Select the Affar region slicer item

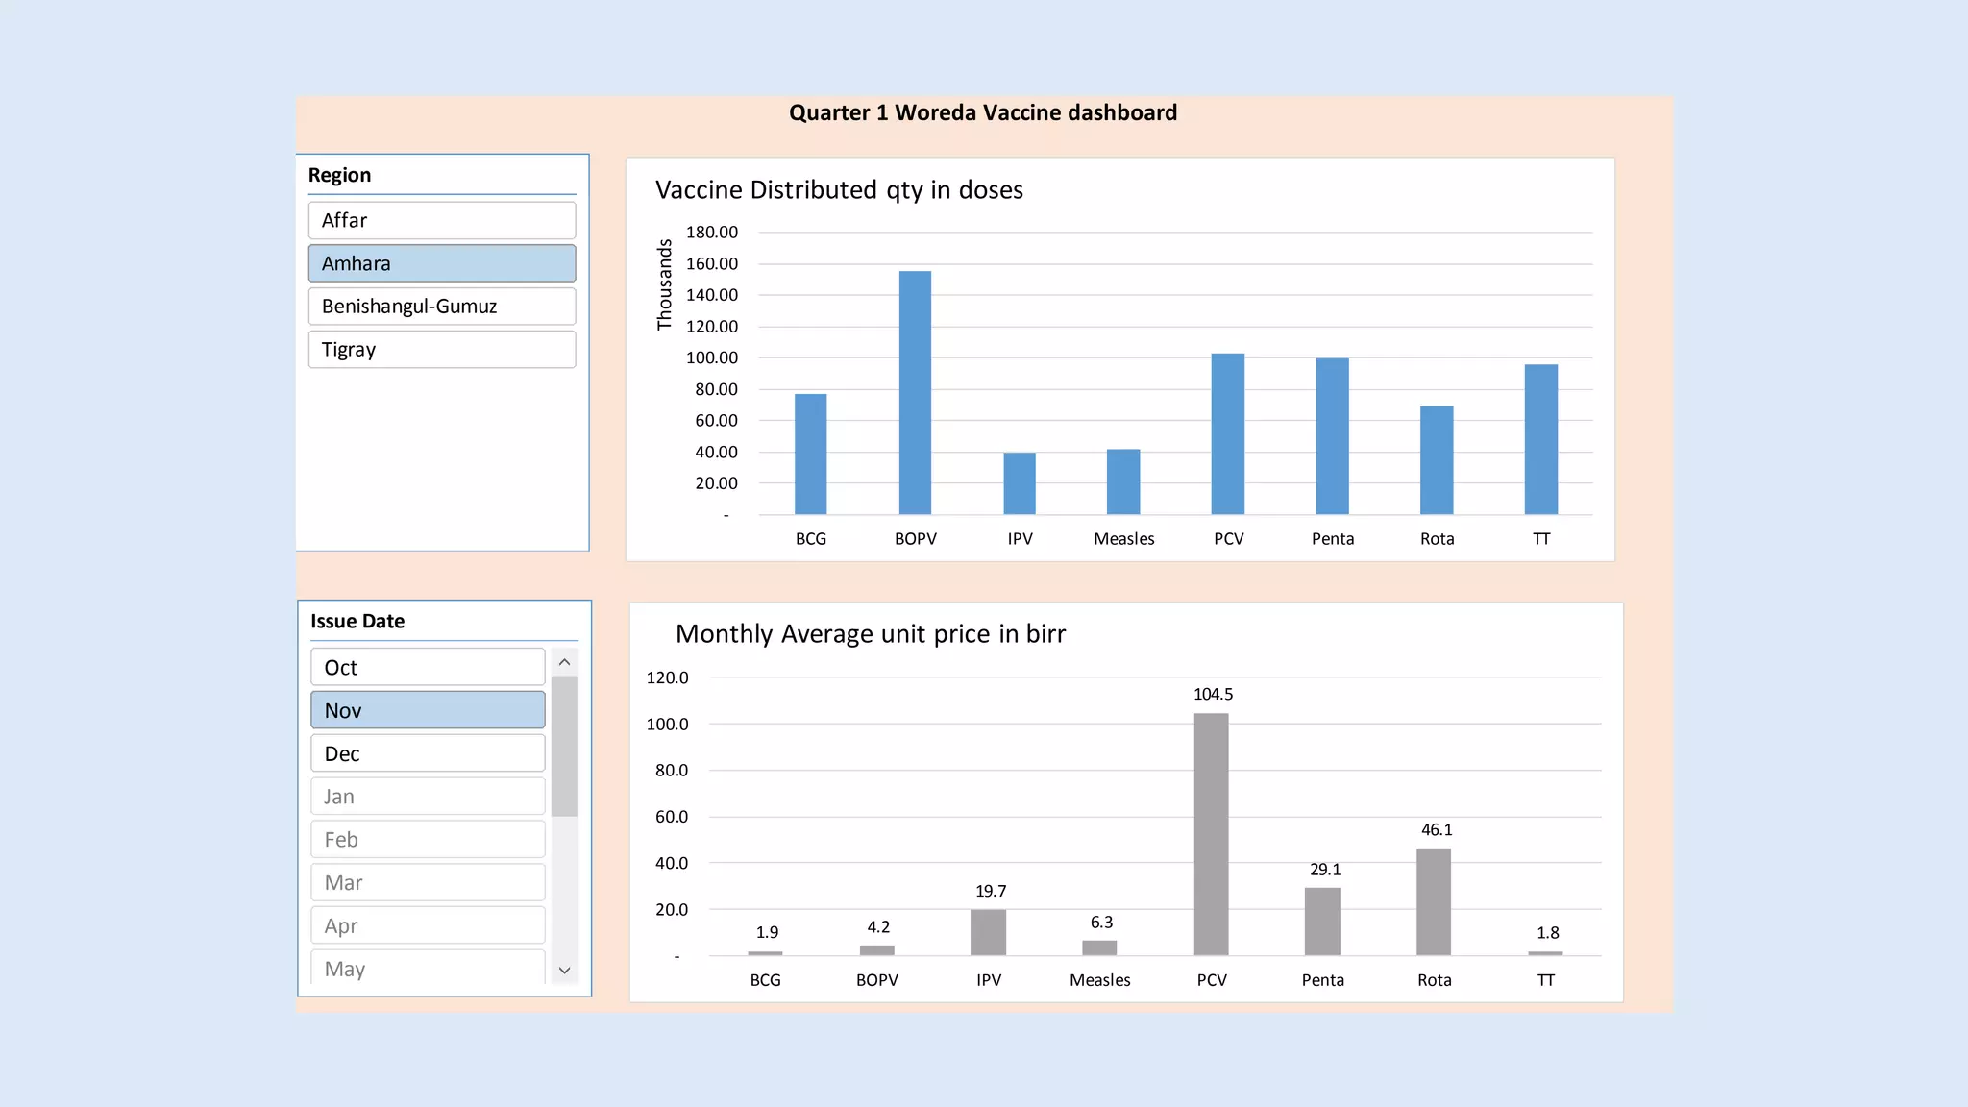tap(442, 220)
